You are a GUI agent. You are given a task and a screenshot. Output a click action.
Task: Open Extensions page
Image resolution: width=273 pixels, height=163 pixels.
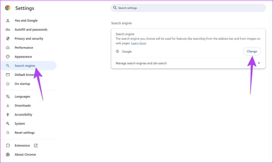22,145
